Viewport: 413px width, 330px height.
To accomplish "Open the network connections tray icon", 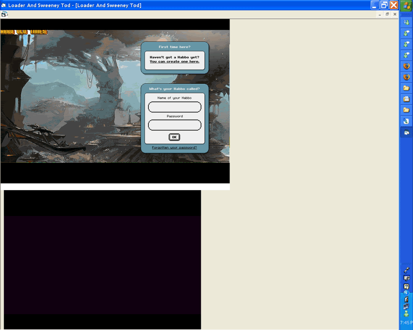I will pos(406,306).
